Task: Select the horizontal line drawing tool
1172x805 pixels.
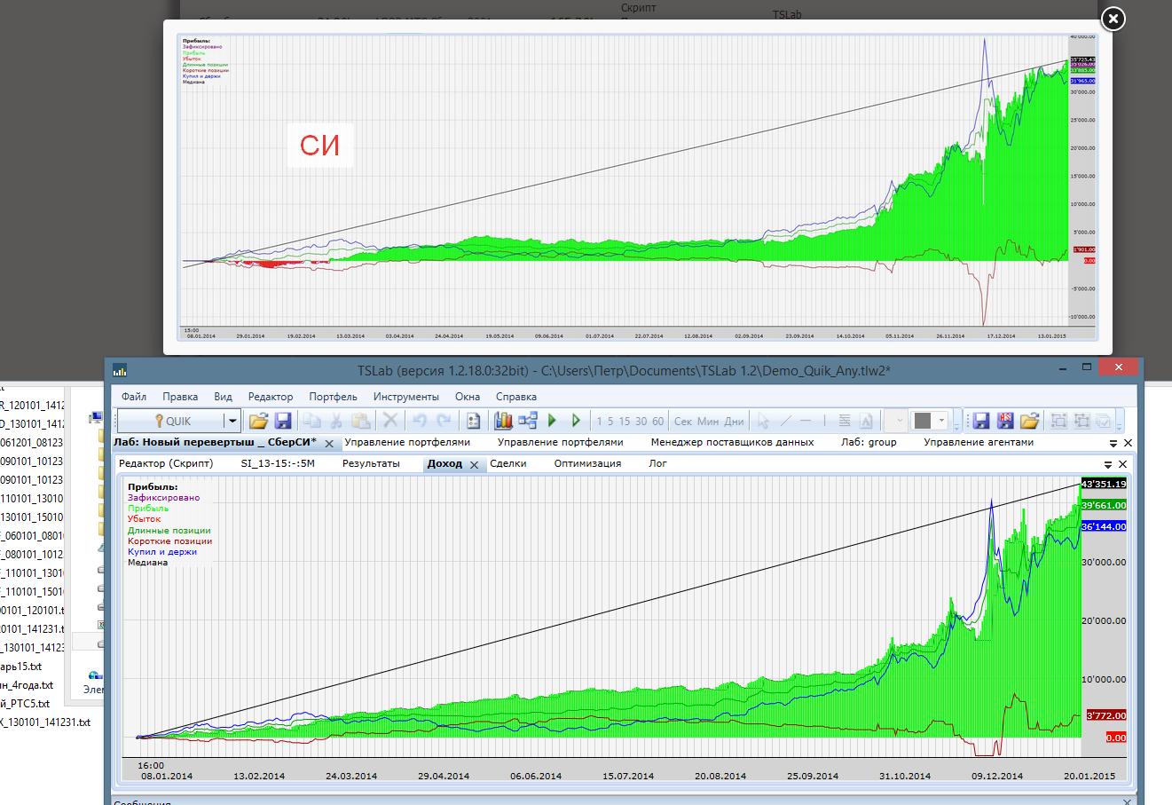Action: 806,421
